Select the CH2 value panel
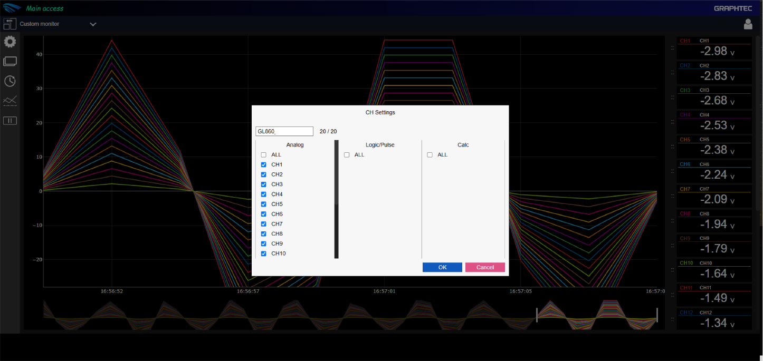This screenshot has height=361, width=763. 714,72
